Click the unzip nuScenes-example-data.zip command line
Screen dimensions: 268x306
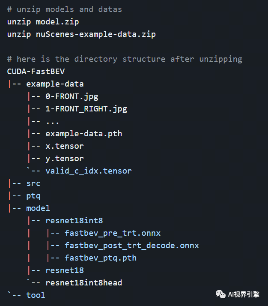(81, 35)
